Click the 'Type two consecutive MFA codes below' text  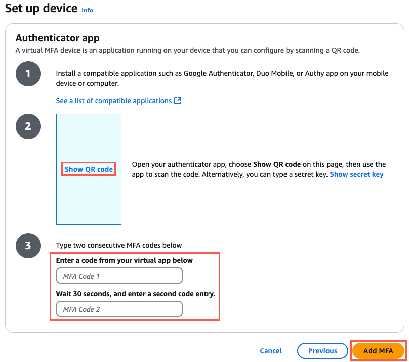point(119,245)
